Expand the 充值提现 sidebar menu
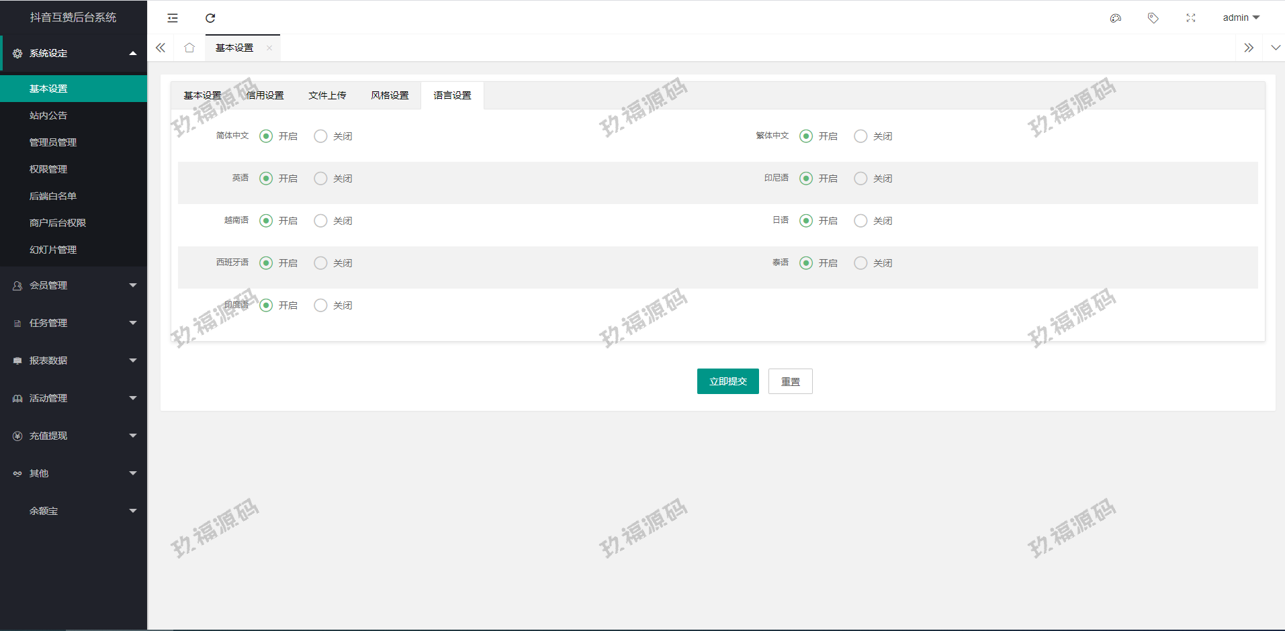 click(x=73, y=436)
